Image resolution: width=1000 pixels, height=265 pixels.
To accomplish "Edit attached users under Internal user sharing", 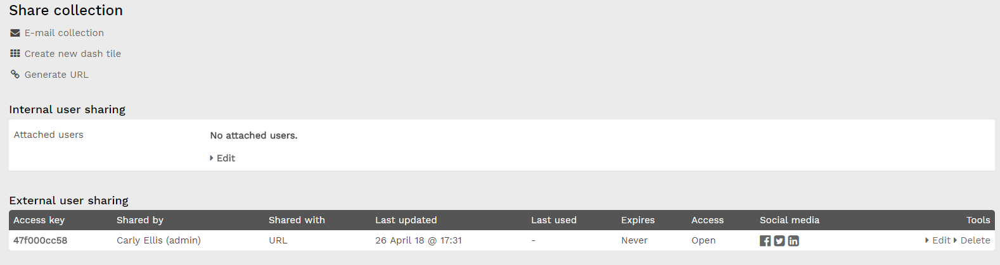I will point(222,158).
